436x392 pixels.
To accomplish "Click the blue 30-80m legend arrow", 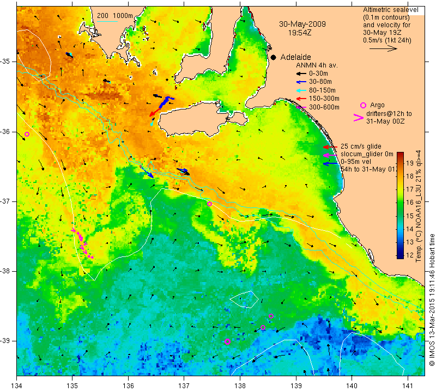I will coord(301,82).
